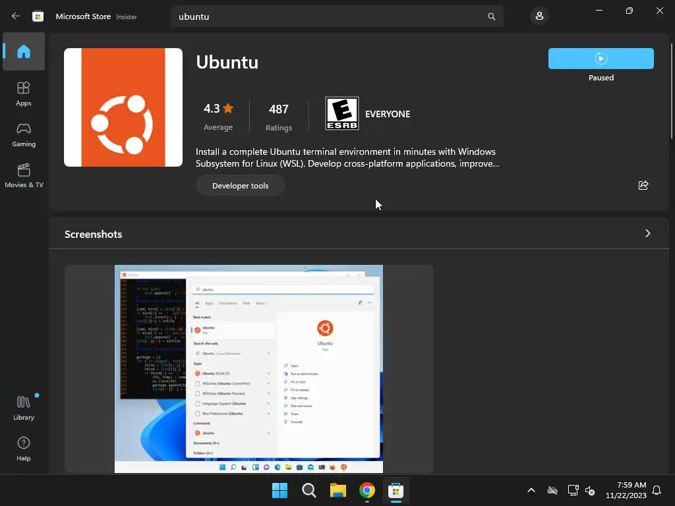Click OneDrive cloud tray icon

552,490
